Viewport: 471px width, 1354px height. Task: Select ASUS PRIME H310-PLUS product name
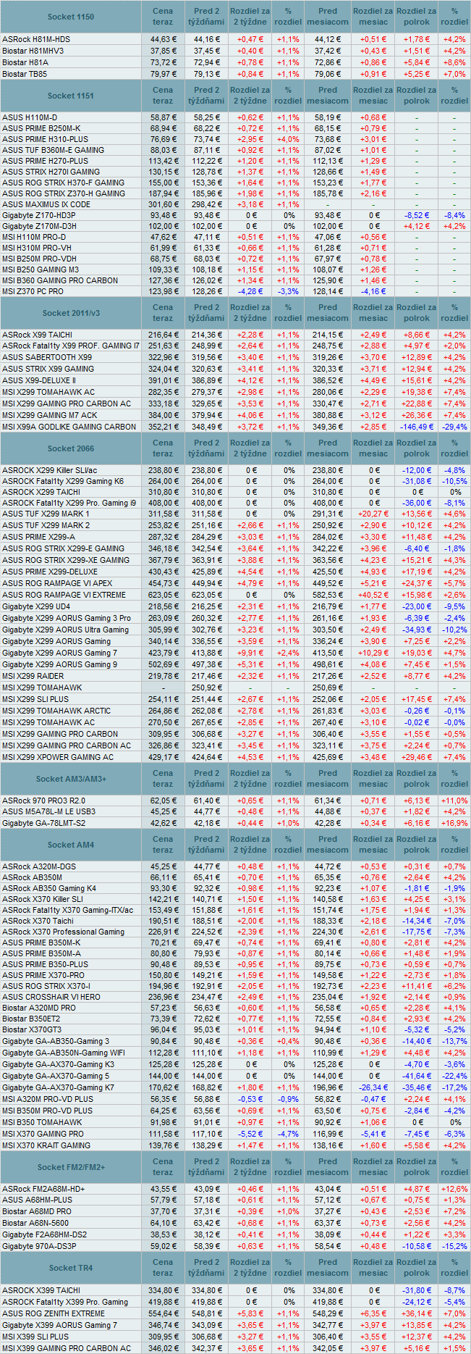[x=45, y=139]
